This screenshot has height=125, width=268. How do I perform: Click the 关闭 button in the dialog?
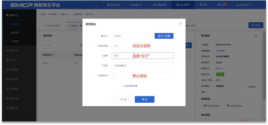pyautogui.click(x=123, y=100)
